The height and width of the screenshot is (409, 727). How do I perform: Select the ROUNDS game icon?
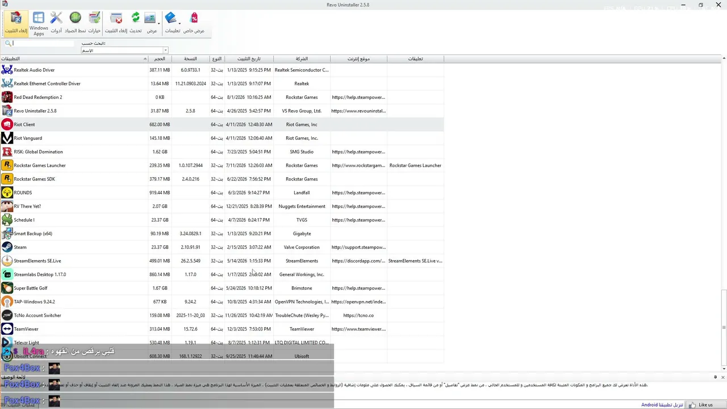[7, 193]
